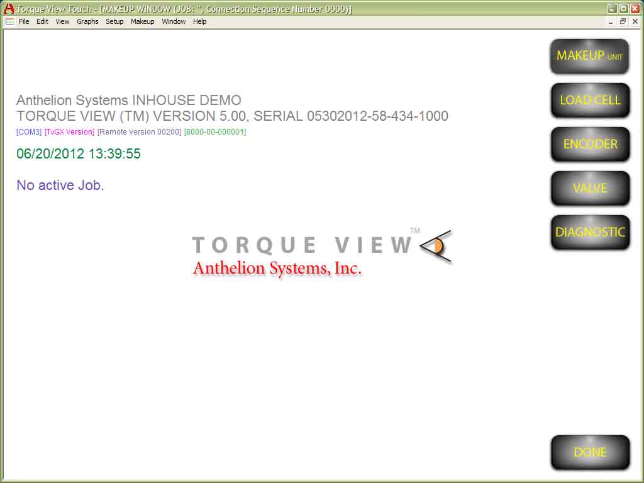
Task: Click the 'No active Job.' message
Action: pos(60,186)
